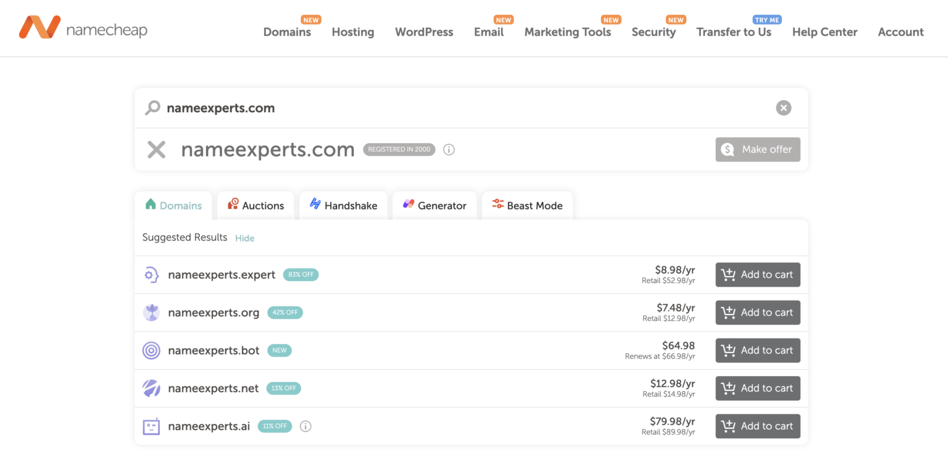This screenshot has height=450, width=948.
Task: Click the Retail $52.98/yr text
Action: pos(668,280)
